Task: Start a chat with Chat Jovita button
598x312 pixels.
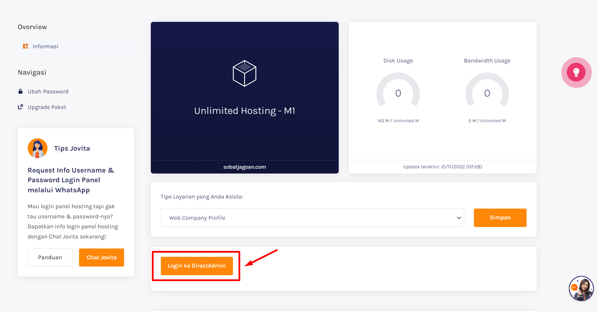Action: [x=101, y=258]
